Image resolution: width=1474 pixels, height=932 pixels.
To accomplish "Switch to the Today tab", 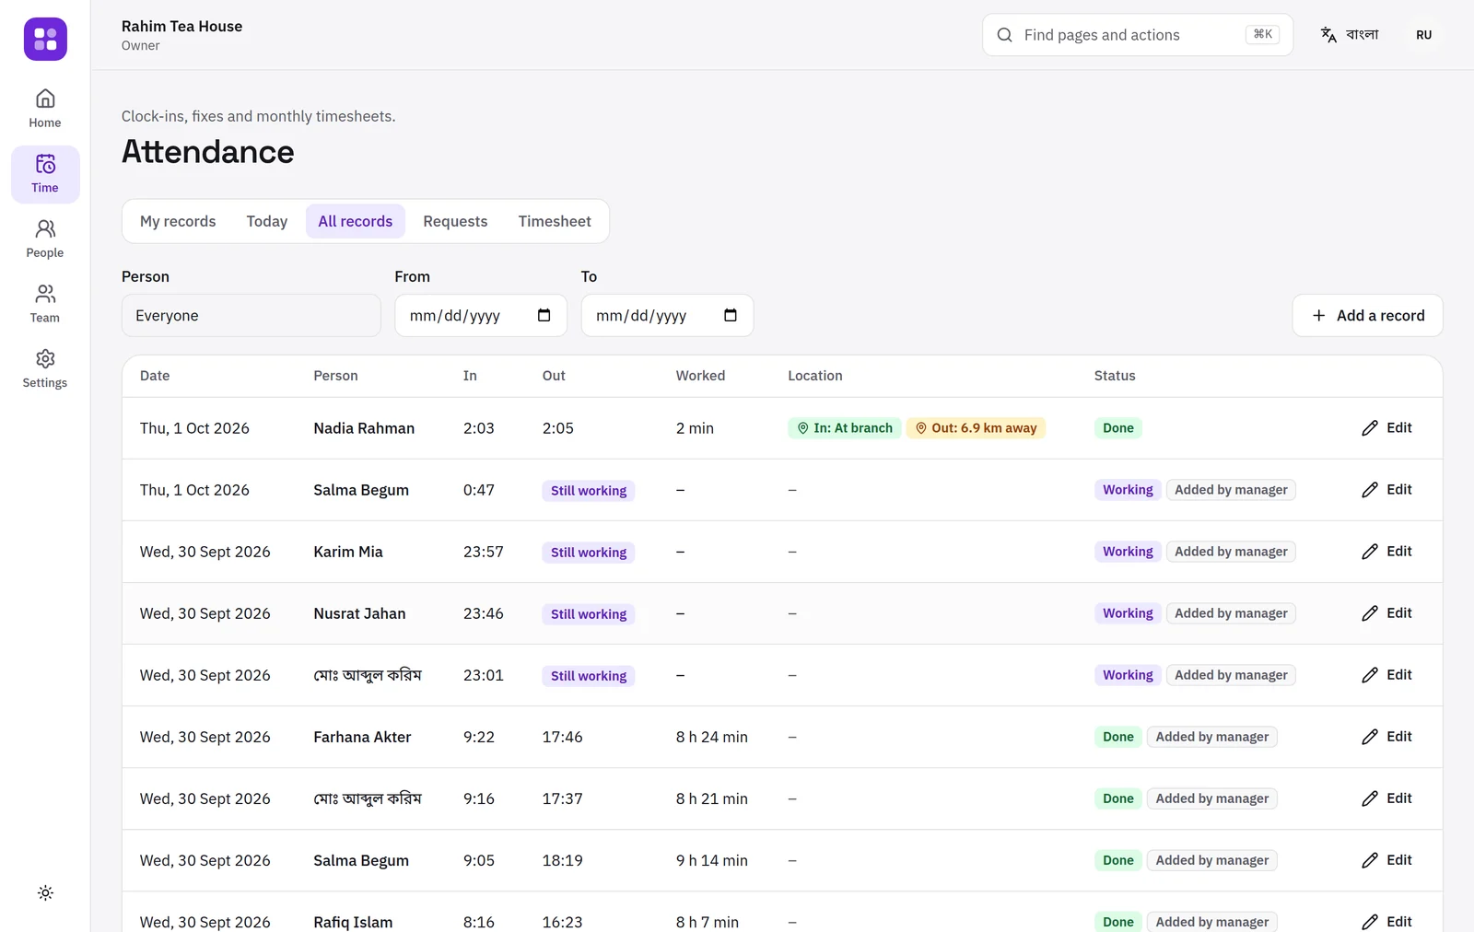I will pyautogui.click(x=267, y=221).
